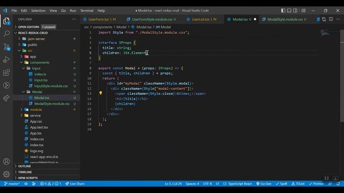Screen dimensions: 344x193
Task: Click the eye icon in status bar
Action: click(26, 183)
